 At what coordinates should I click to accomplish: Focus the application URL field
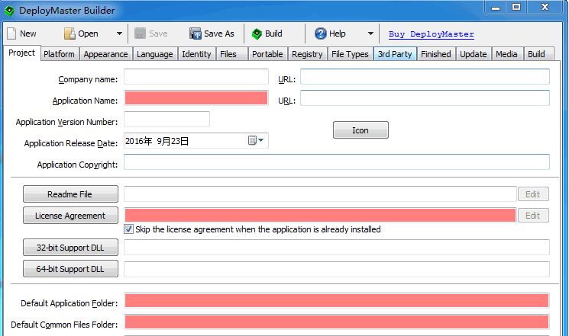click(x=425, y=98)
